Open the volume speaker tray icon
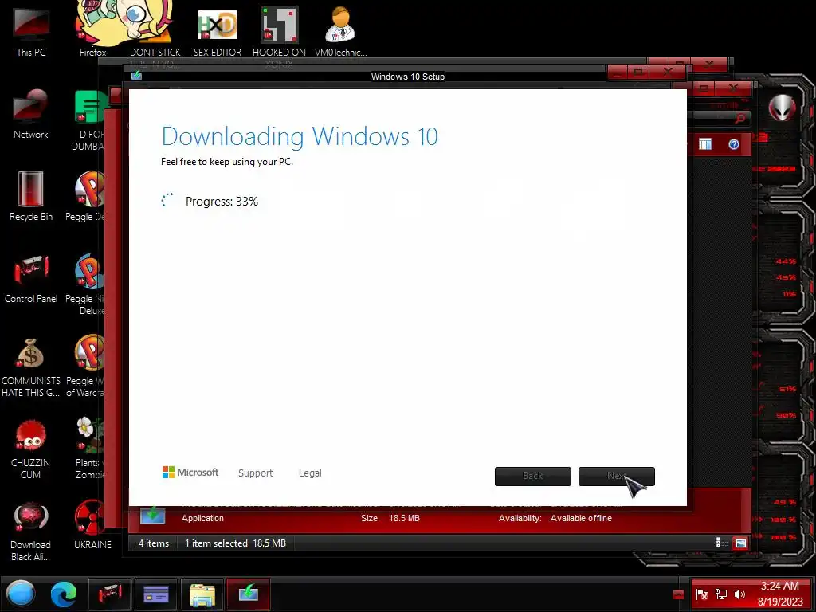Image resolution: width=816 pixels, height=612 pixels. [x=739, y=594]
